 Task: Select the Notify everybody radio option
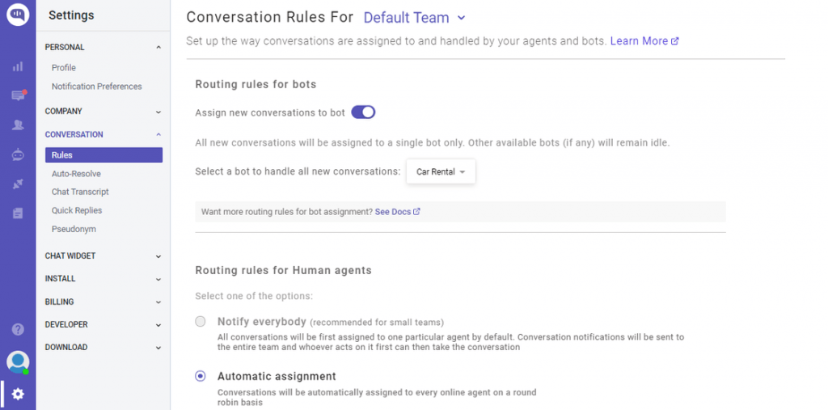tap(201, 322)
